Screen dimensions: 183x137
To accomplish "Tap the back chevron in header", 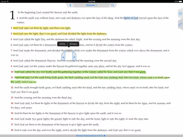I will 70,5.
